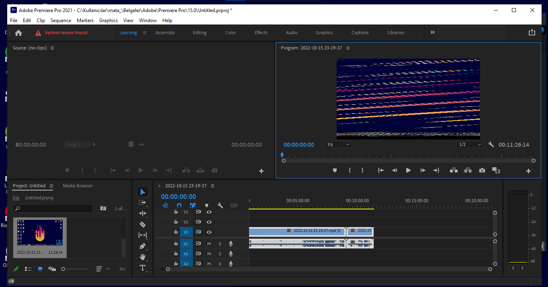Switch to the Media Browser tab

point(78,186)
